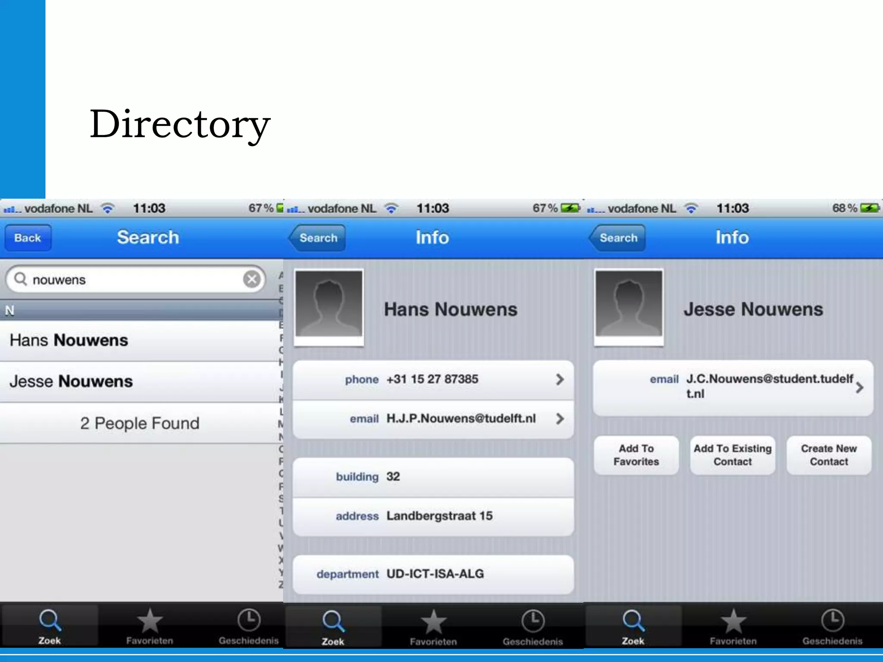The image size is (883, 662).
Task: Open Zoek tab in middle screen
Action: click(333, 627)
